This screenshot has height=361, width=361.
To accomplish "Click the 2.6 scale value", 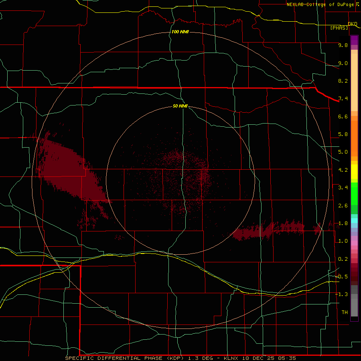I will [x=343, y=206].
